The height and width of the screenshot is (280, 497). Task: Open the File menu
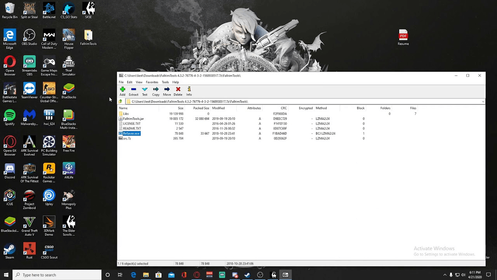(121, 82)
